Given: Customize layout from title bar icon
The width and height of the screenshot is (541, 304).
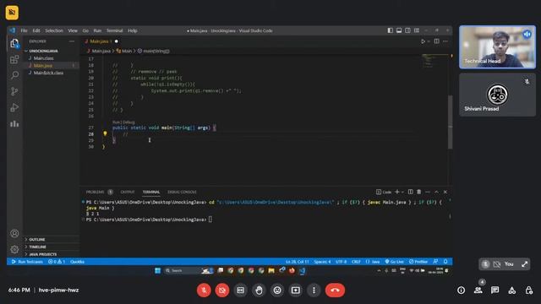Looking at the screenshot, I should 417,30.
